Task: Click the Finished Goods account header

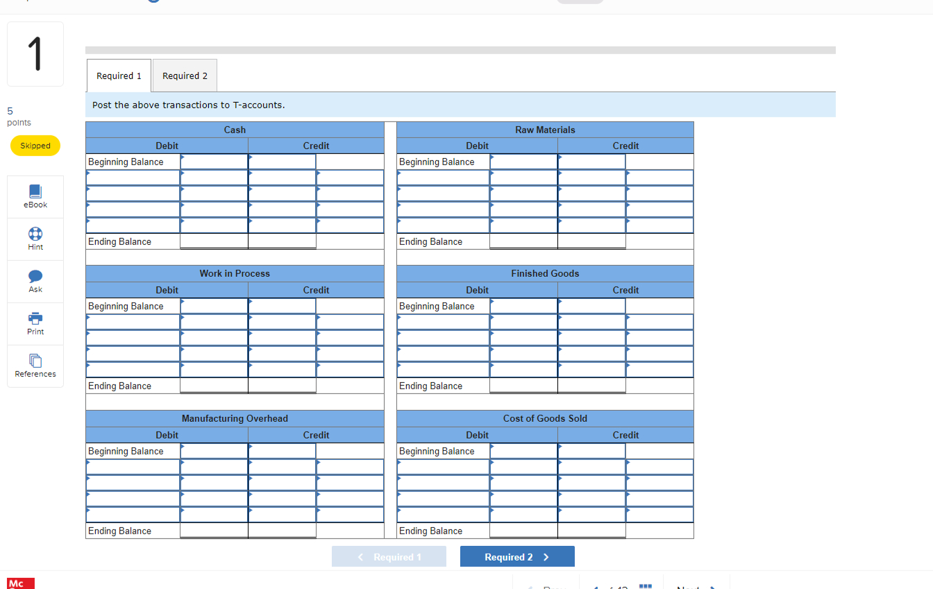Action: (545, 273)
